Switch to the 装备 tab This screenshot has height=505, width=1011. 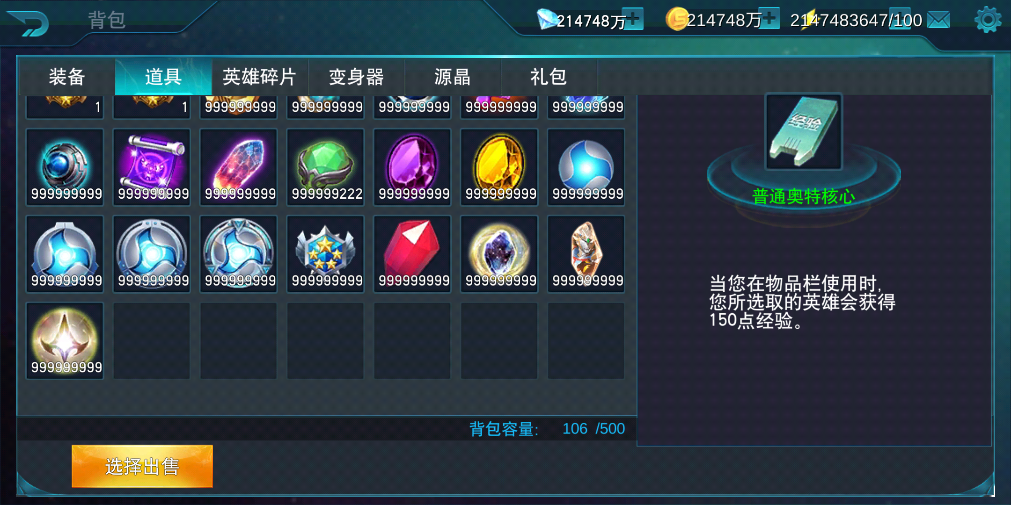(x=67, y=77)
